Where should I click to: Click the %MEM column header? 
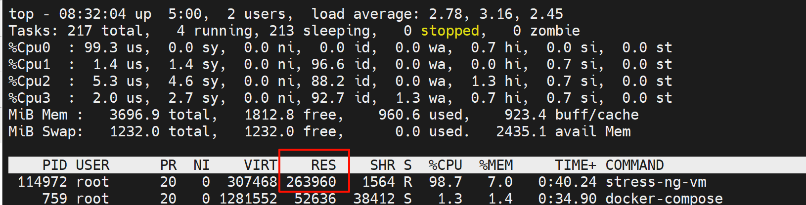click(495, 165)
